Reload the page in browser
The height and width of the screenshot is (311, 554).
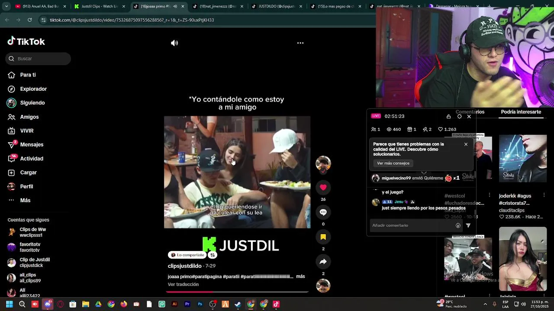click(x=29, y=20)
